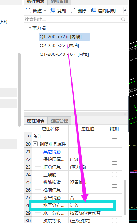Screen dimensions: 137x223
Task: Click the (15) 保护层厚 value cell
Action: point(88,159)
